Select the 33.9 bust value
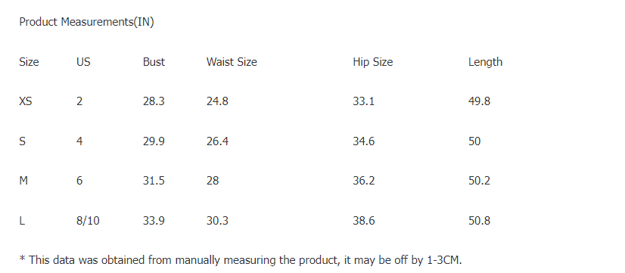The image size is (625, 273). pos(154,220)
